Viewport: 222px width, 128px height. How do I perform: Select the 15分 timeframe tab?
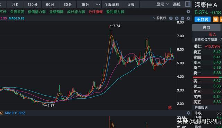pyautogui.click(x=85, y=4)
